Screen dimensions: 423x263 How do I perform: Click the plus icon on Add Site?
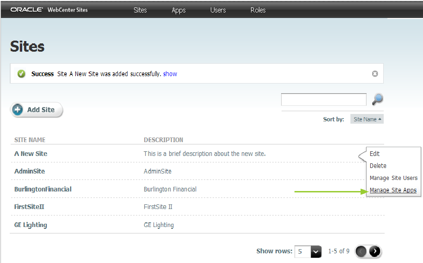tap(18, 109)
